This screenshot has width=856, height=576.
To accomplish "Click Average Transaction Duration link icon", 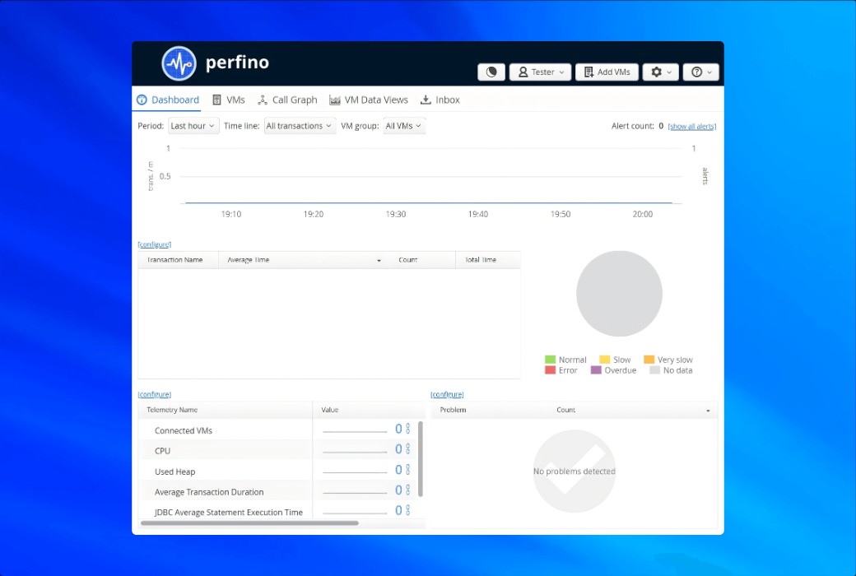I will click(407, 490).
